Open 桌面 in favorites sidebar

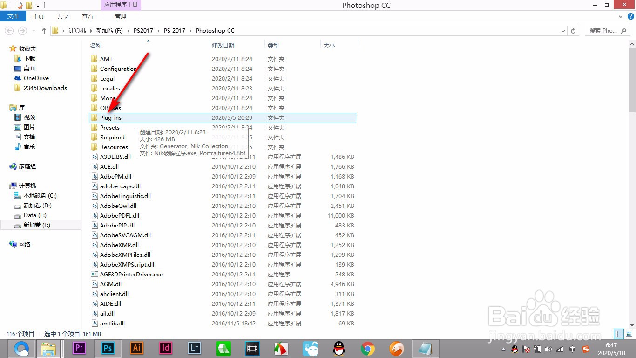click(x=29, y=68)
